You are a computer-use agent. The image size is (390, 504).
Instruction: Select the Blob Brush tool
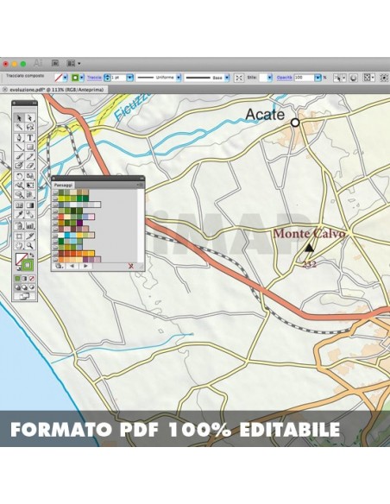pyautogui.click(x=19, y=166)
